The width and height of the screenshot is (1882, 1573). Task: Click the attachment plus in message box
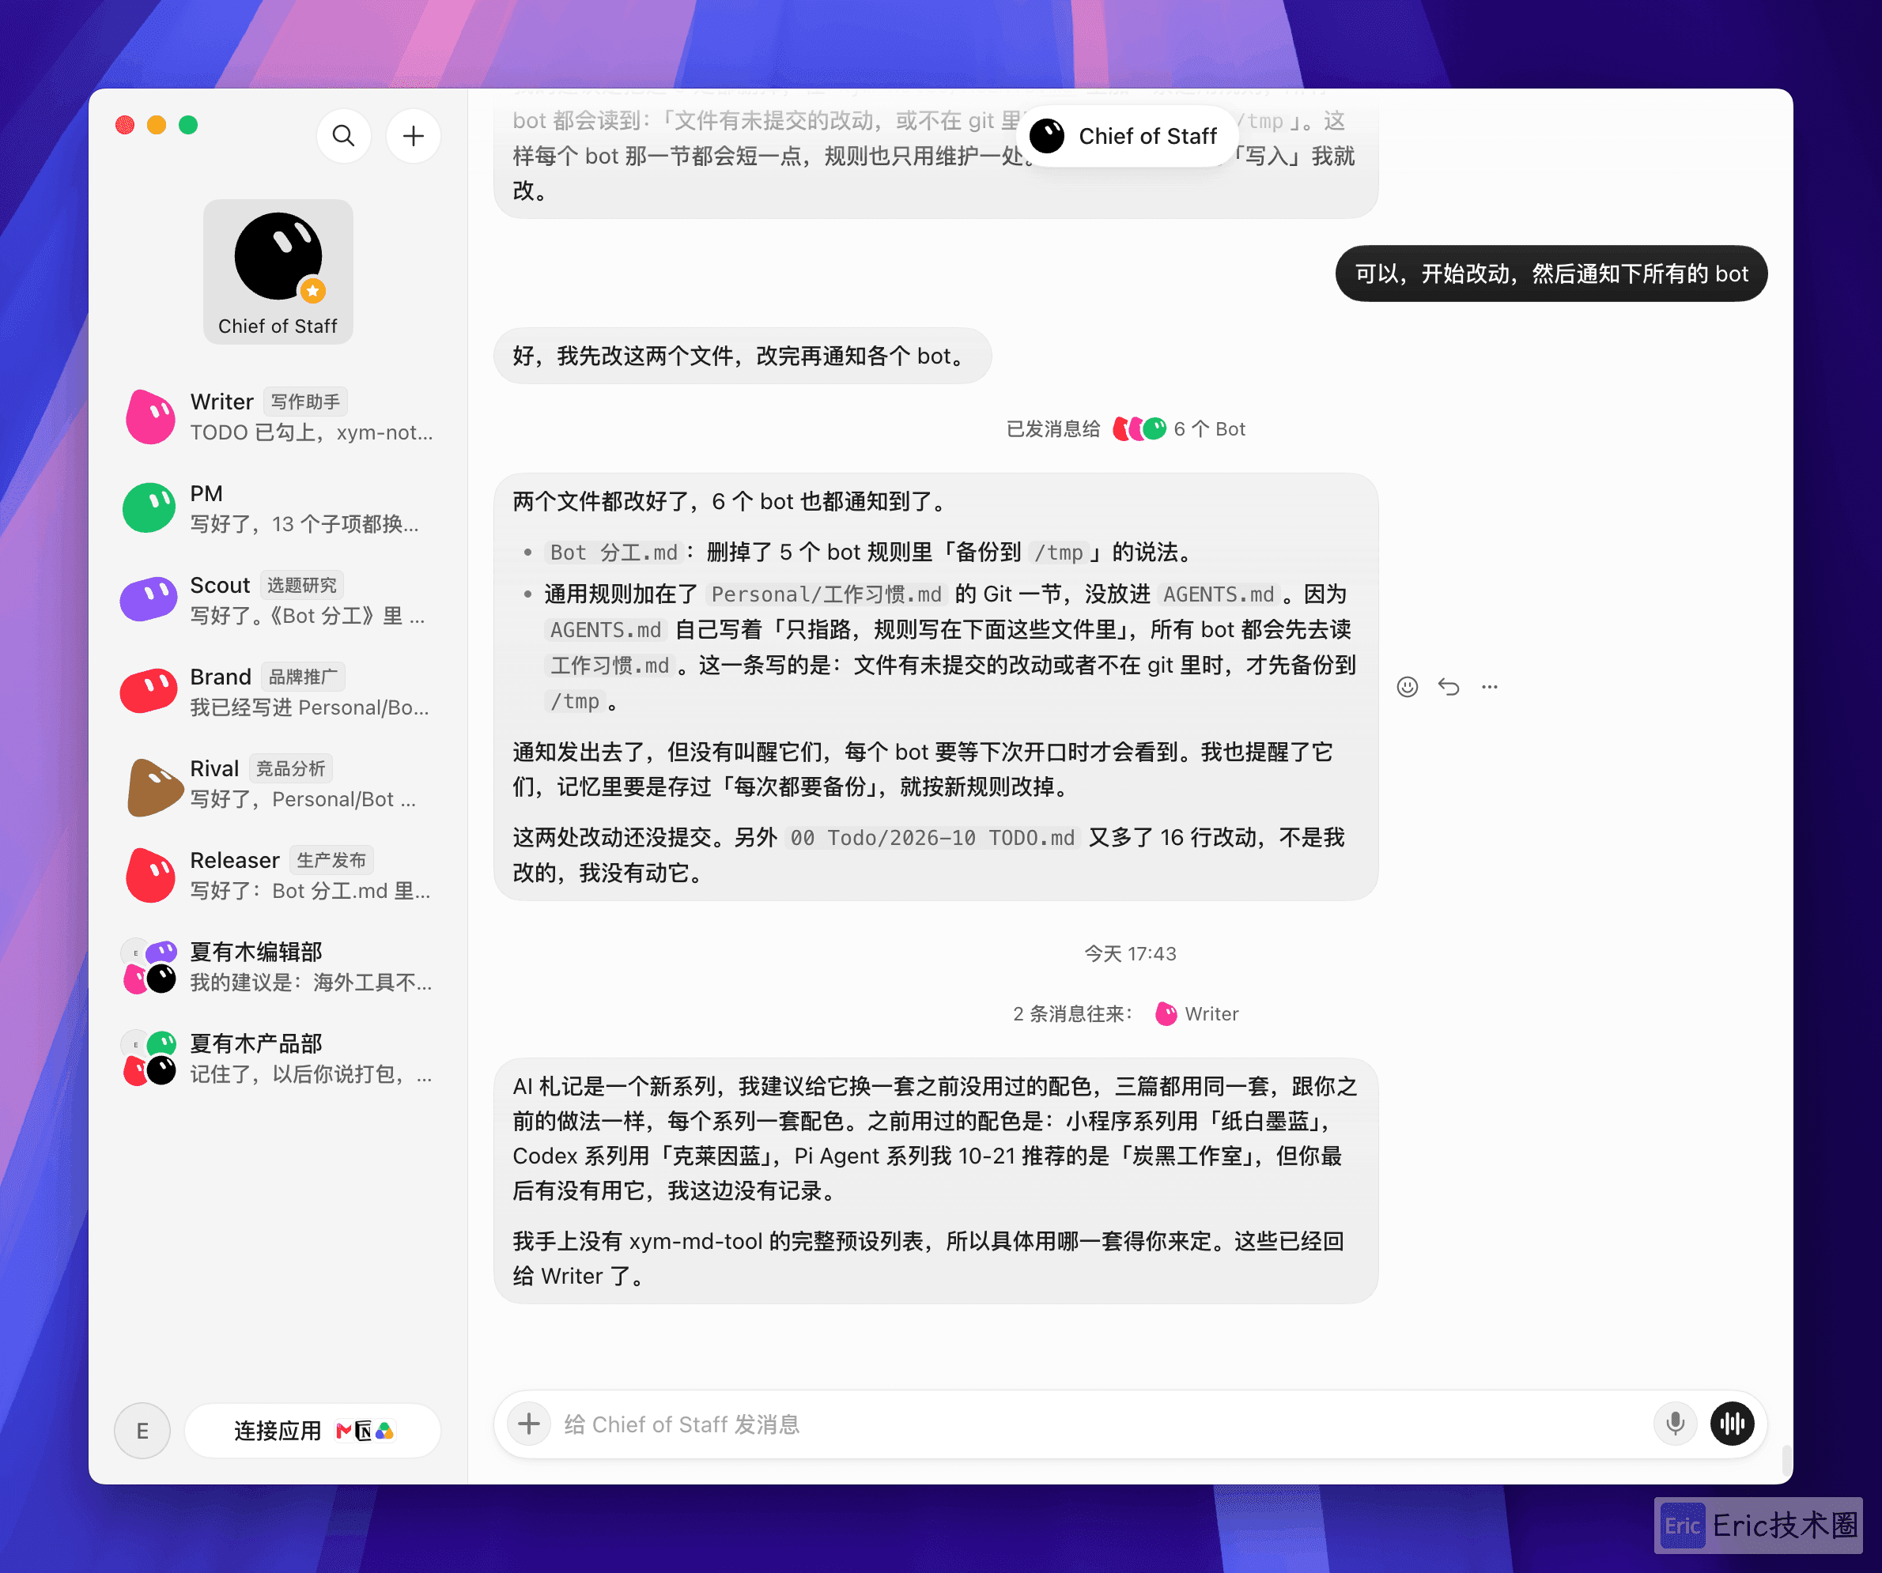pyautogui.click(x=529, y=1424)
